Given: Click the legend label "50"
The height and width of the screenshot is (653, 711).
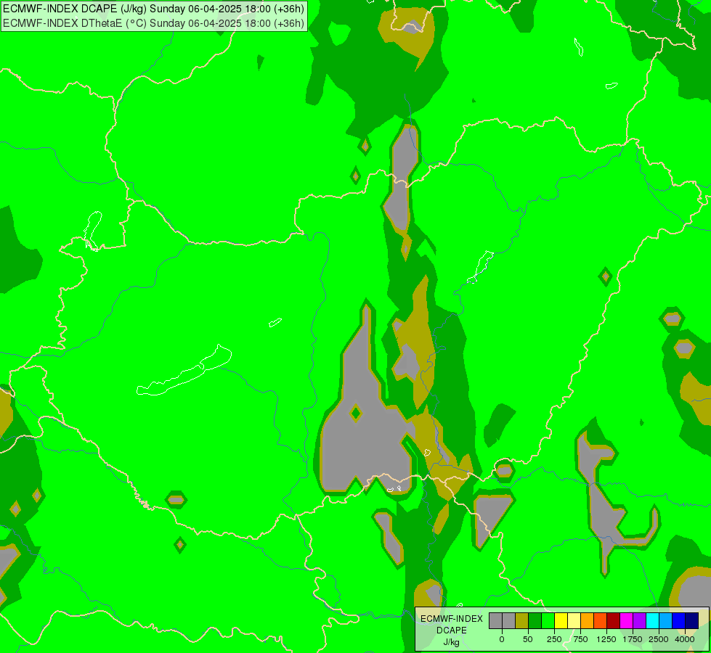Looking at the screenshot, I should click(528, 639).
